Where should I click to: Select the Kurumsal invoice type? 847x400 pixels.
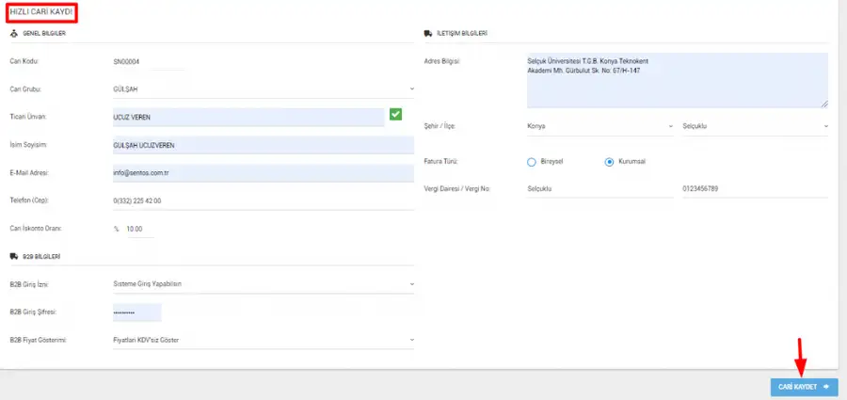point(609,162)
